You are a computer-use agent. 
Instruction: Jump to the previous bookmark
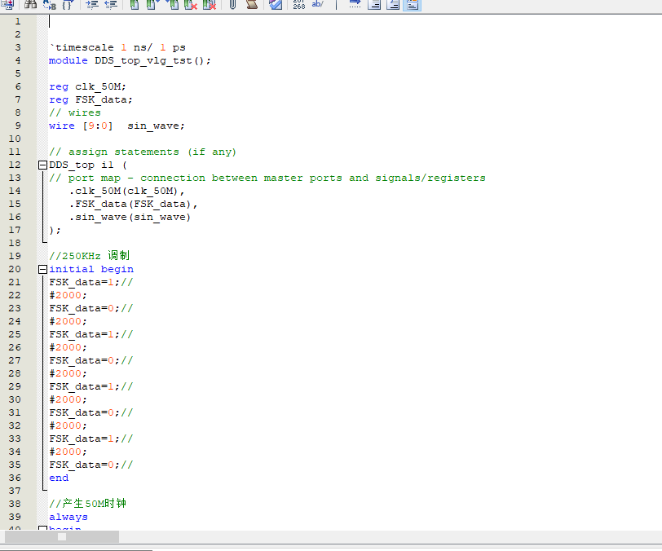[x=172, y=4]
